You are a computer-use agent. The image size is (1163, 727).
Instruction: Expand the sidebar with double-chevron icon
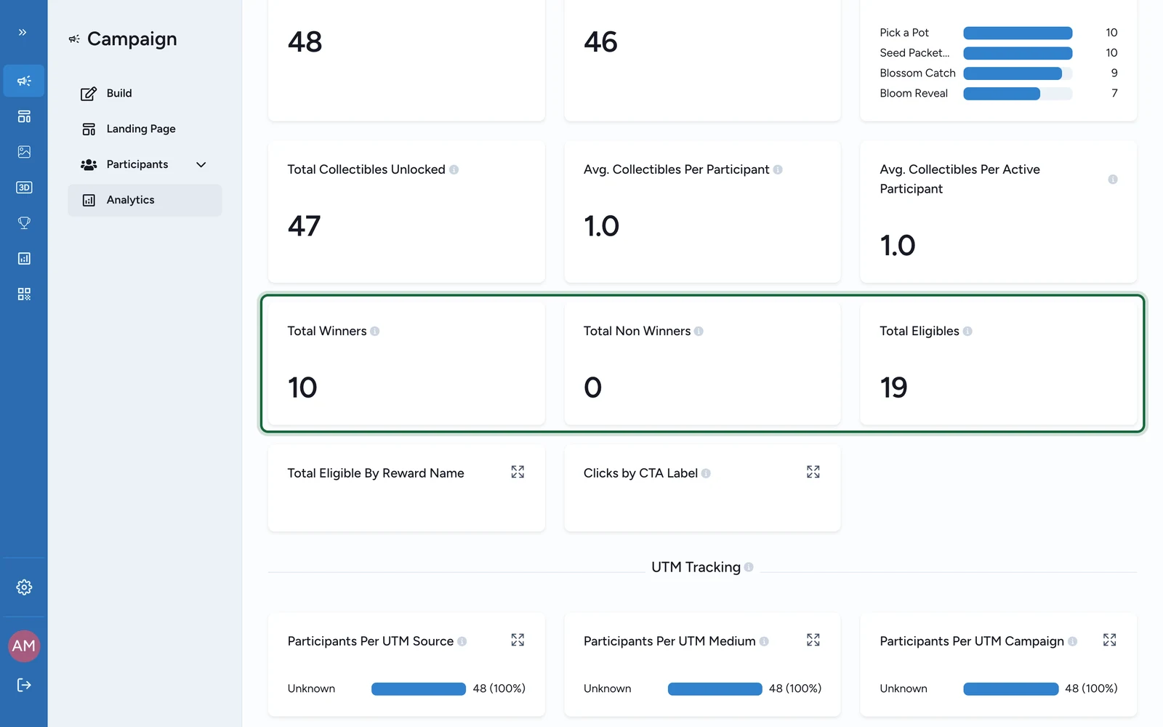click(23, 32)
